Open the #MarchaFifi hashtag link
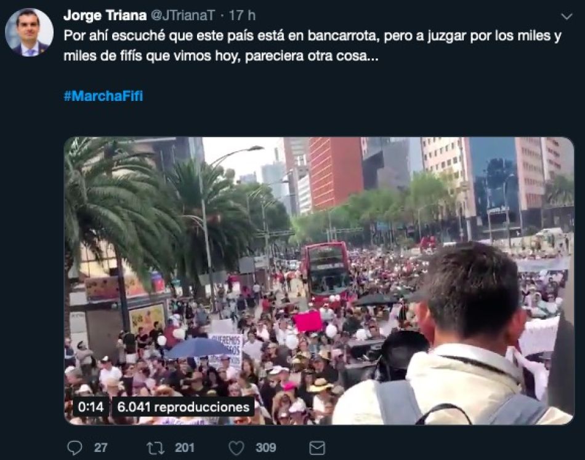This screenshot has height=460, width=585. (x=103, y=96)
